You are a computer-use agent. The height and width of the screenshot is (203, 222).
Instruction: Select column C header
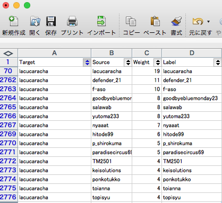147,53
